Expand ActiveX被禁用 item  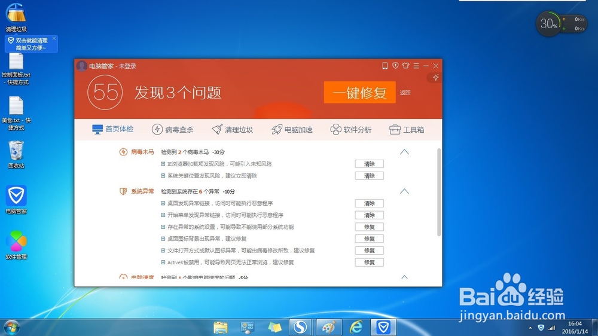coord(163,262)
